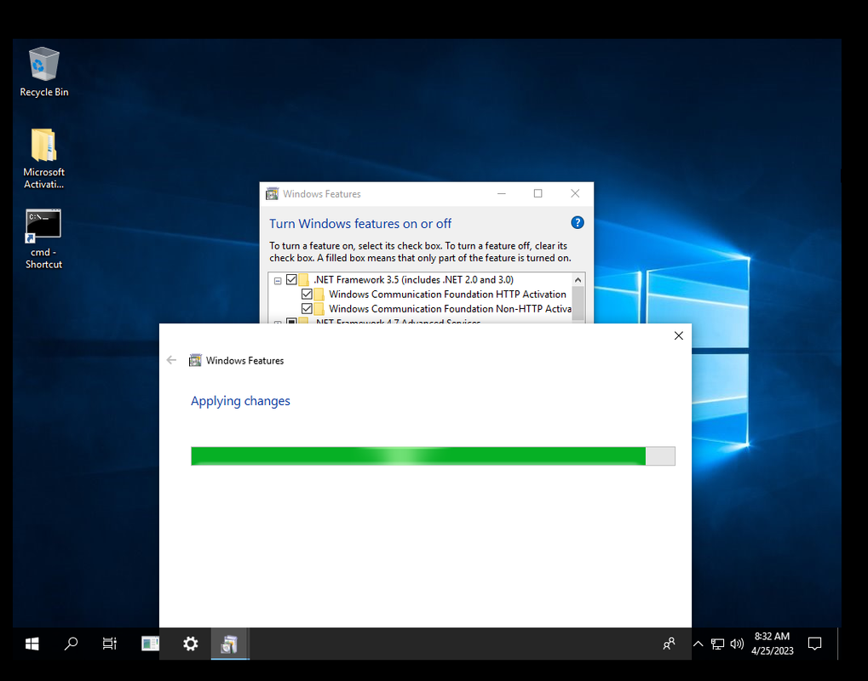Click the green Applying changes progress bar
The height and width of the screenshot is (681, 868).
click(433, 455)
